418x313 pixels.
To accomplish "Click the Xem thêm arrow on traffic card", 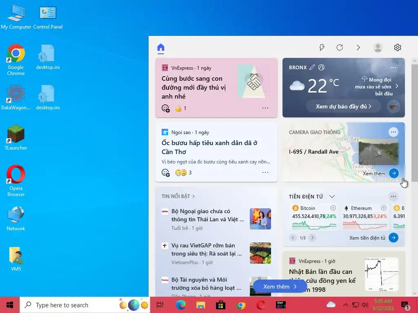I will 394,173.
